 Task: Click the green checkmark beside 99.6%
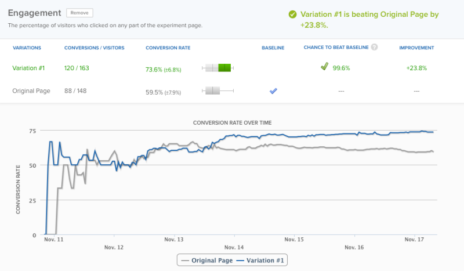coord(325,66)
